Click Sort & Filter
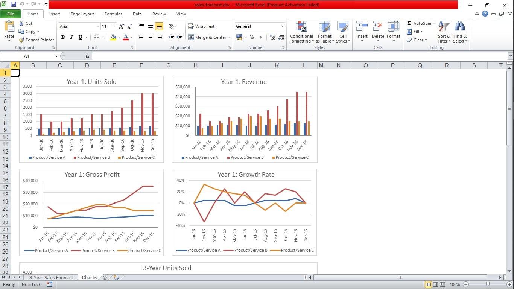Screen dimensions: 514x289 (x=444, y=32)
